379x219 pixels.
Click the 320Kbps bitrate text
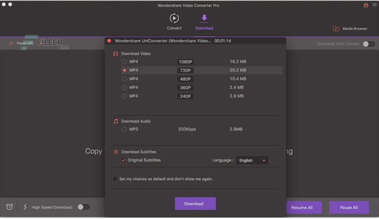(x=187, y=129)
